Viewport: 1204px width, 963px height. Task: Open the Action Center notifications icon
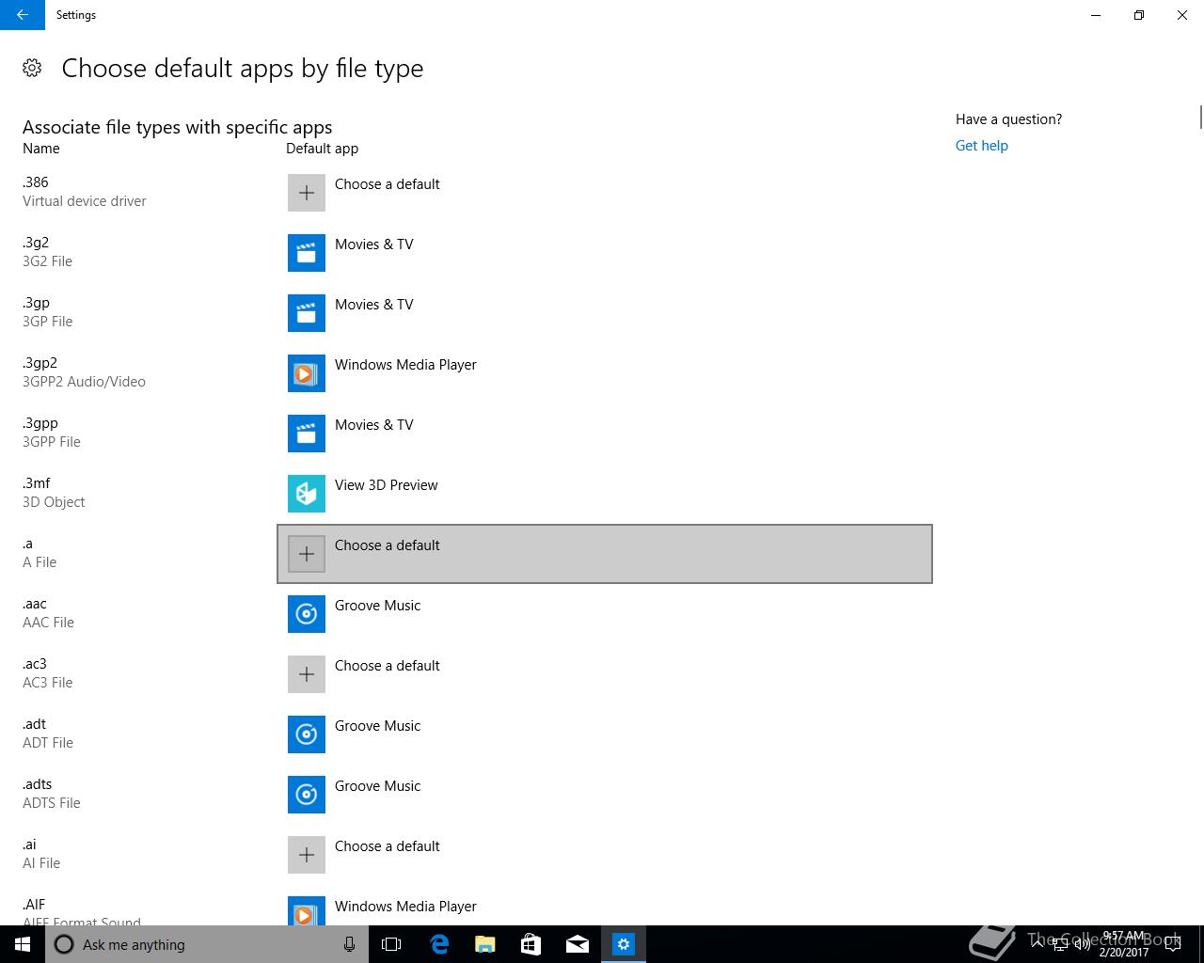[1173, 944]
